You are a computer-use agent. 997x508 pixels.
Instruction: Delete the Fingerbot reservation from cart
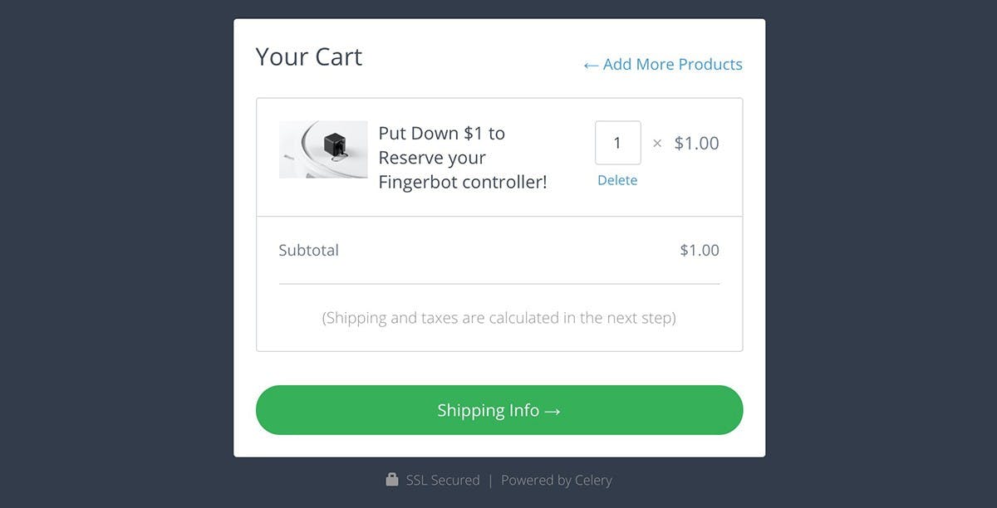(x=617, y=180)
